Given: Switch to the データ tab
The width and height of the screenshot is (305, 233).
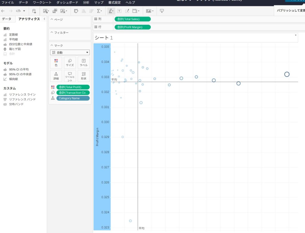Looking at the screenshot, I should pyautogui.click(x=7, y=19).
